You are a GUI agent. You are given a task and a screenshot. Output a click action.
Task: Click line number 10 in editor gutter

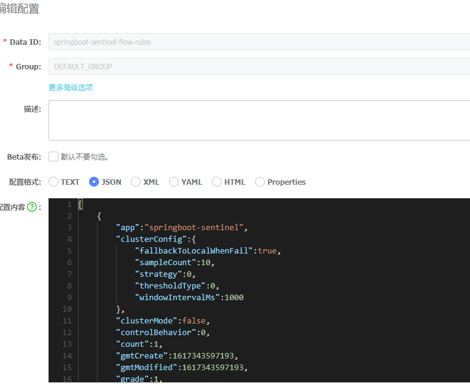click(67, 309)
